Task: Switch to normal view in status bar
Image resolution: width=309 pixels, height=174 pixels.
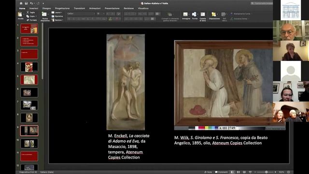Action: (232, 172)
